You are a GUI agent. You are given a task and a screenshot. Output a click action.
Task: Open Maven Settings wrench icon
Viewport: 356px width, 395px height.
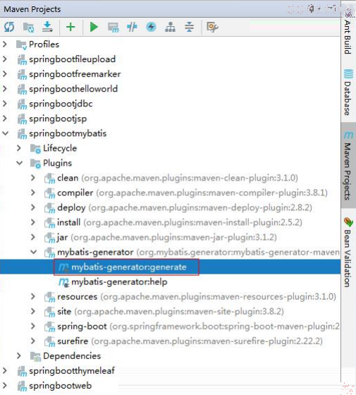212,27
